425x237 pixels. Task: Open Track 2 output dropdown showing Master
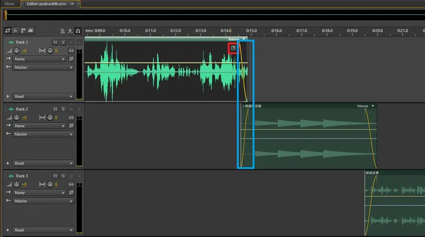(x=44, y=134)
